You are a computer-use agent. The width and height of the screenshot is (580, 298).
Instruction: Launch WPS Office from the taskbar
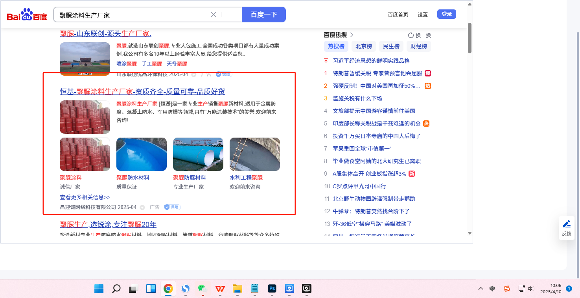tap(220, 289)
